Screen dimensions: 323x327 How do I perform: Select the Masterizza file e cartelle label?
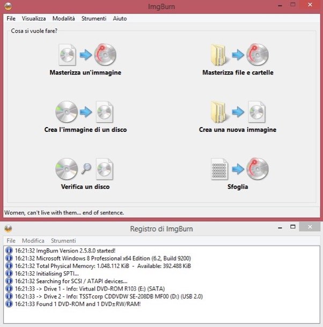tap(238, 72)
